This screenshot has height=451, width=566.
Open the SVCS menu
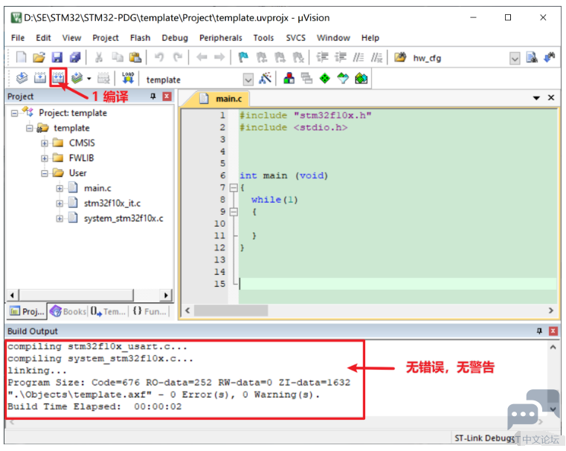pos(295,38)
